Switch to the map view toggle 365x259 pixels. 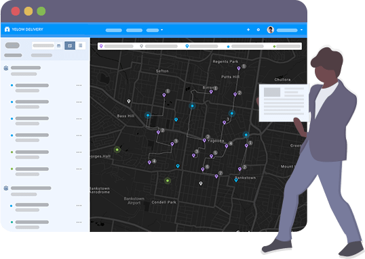tap(70, 45)
